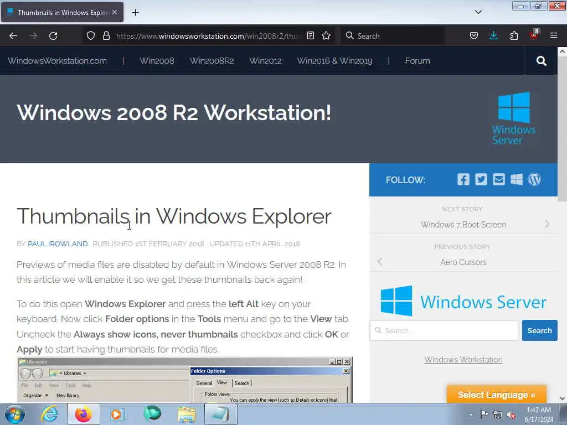Show hidden tray icons arrow
The height and width of the screenshot is (425, 567).
[x=471, y=414]
